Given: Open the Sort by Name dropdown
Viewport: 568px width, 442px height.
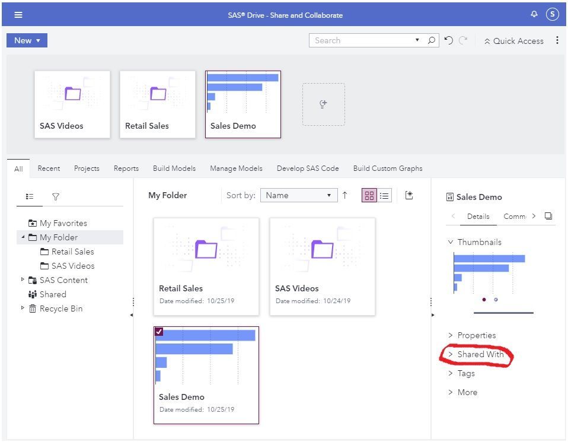Looking at the screenshot, I should tap(298, 195).
